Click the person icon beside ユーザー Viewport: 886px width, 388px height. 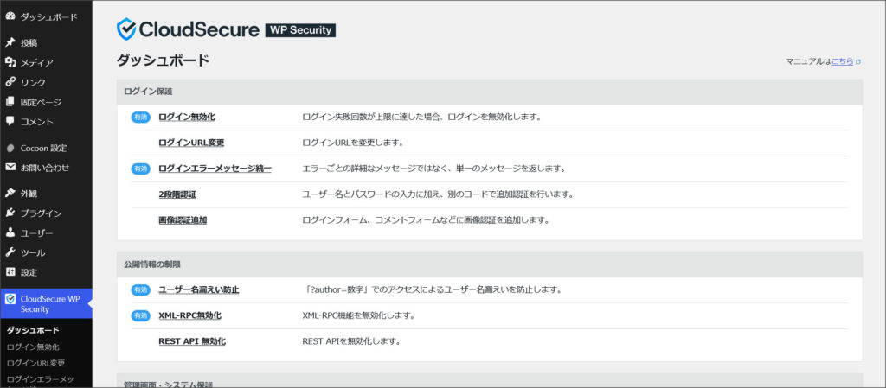pos(10,233)
